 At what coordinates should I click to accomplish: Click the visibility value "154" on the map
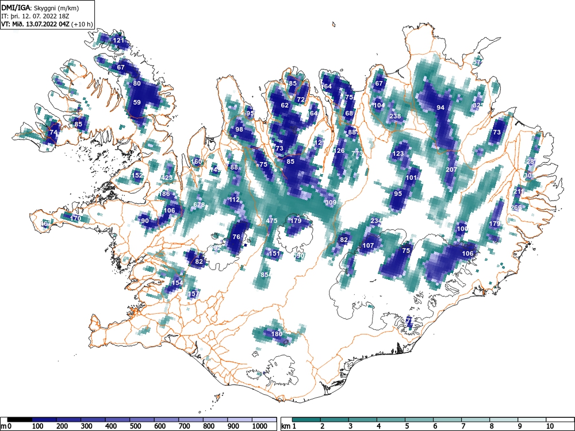pyautogui.click(x=177, y=283)
